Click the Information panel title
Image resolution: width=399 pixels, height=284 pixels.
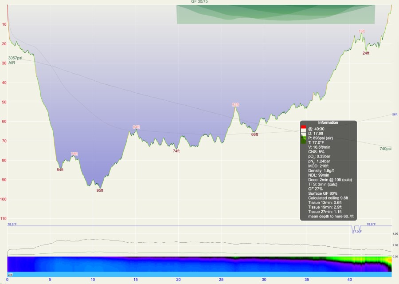click(x=328, y=122)
